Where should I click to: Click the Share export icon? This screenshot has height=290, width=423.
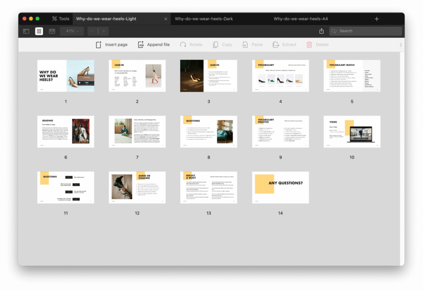pos(321,31)
